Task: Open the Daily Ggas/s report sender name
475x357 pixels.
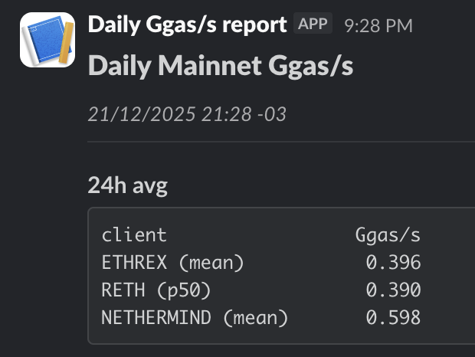Action: 187,25
